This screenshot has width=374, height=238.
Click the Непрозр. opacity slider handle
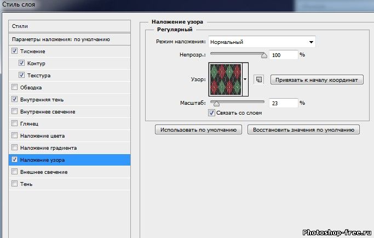click(x=264, y=55)
